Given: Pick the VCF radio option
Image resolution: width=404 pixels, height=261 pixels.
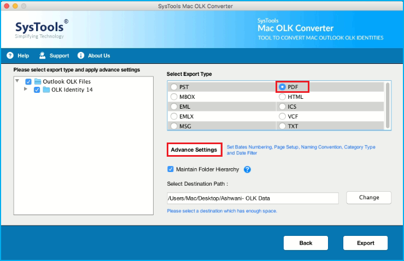Looking at the screenshot, I should (283, 116).
